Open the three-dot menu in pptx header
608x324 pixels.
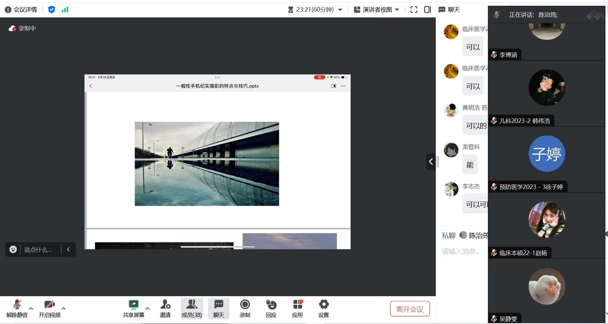343,86
